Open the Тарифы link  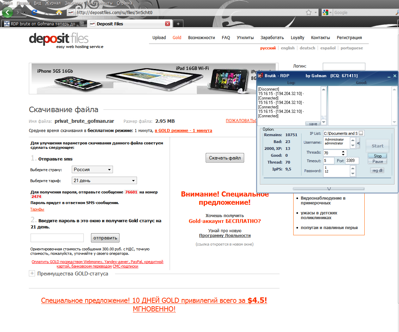[x=37, y=209]
